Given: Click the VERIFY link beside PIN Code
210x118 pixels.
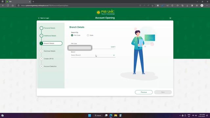Looking at the screenshot, I should tap(113, 47).
